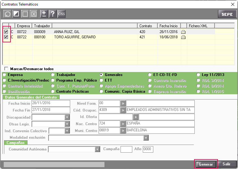The image size is (238, 169).
Task: Select the ETT radio button
Action: click(101, 80)
